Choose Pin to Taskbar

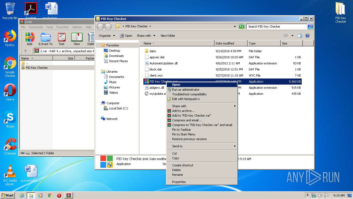[x=202, y=130]
